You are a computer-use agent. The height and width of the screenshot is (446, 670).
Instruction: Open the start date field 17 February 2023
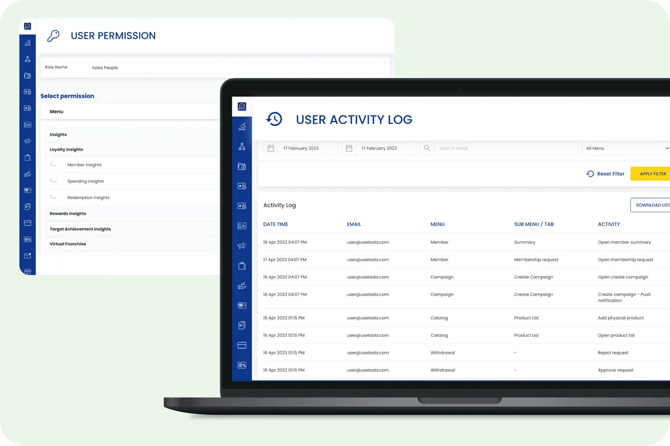click(308, 148)
